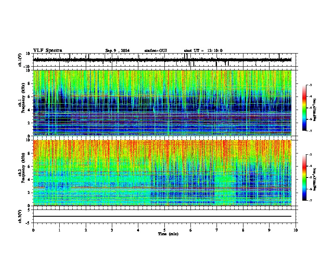Click the log(PSD) label beside ch.1 color bar
Image resolution: width=333 pixels, height=258 pixels.
point(315,110)
